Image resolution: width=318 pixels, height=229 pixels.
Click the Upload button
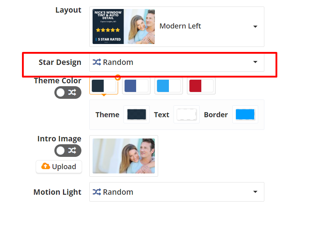[59, 167]
